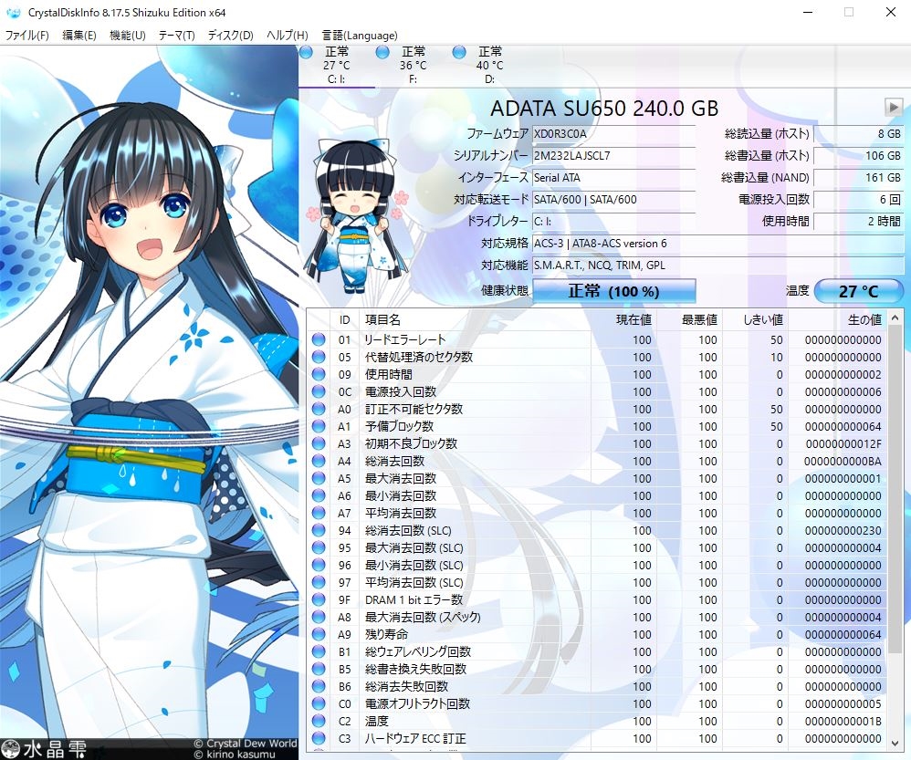Click the 27 °C temperature button
This screenshot has height=760, width=911.
point(858,291)
